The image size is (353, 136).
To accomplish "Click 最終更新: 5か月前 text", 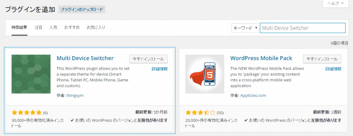I will (151, 112).
